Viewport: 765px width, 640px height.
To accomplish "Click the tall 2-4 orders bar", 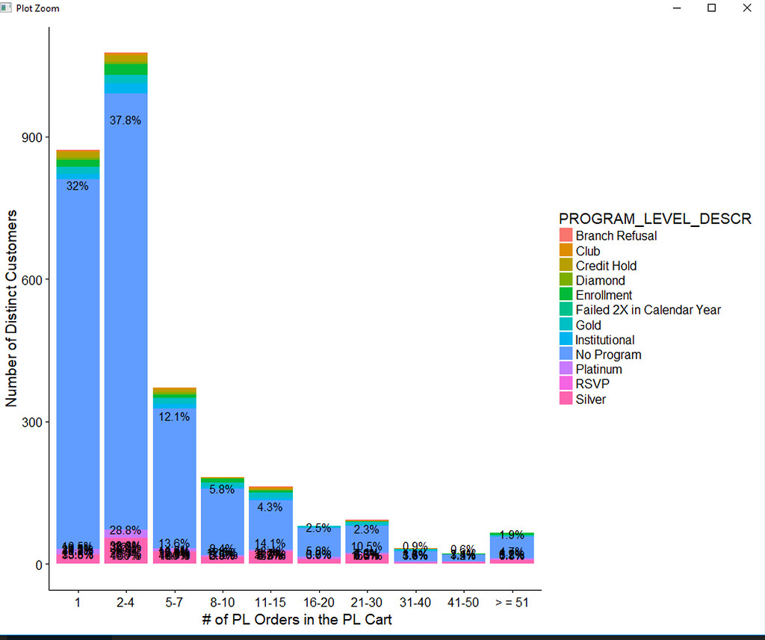I will click(126, 308).
